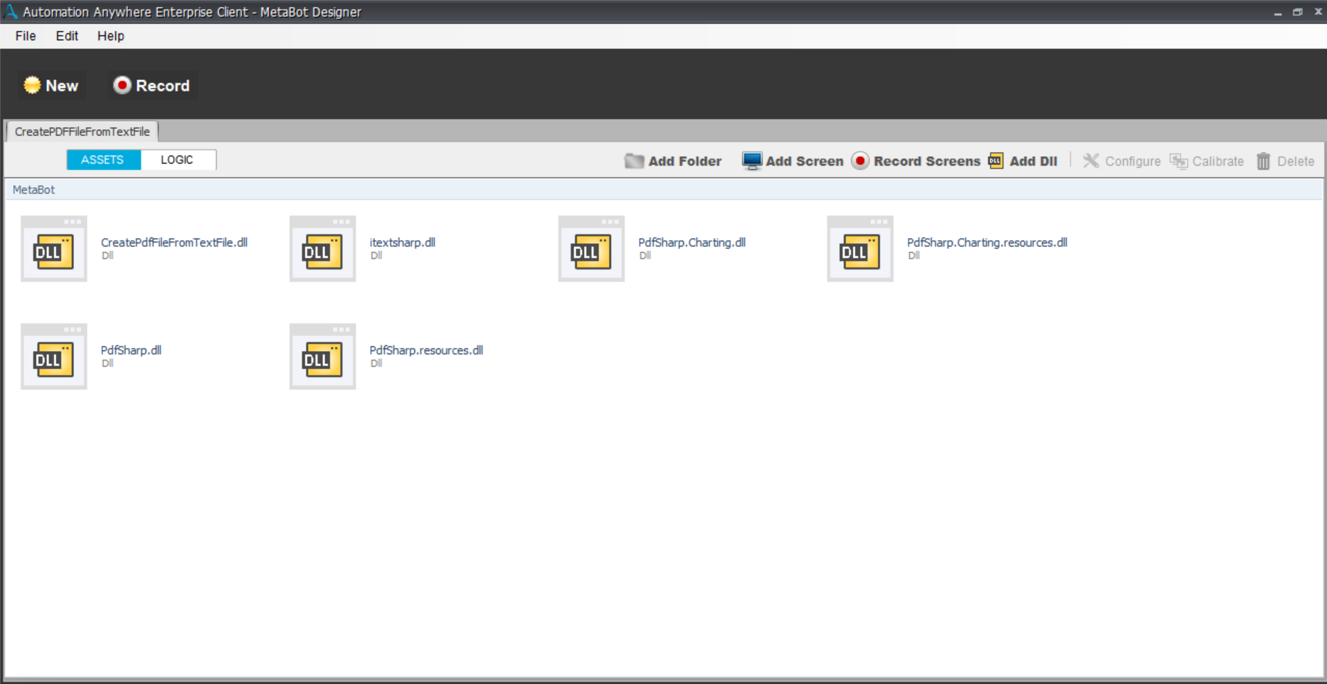This screenshot has height=684, width=1327.
Task: Click the Record Screens label
Action: pos(927,161)
